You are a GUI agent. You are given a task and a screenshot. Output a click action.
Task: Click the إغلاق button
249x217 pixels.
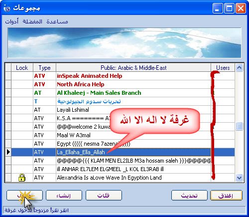pyautogui.click(x=226, y=196)
